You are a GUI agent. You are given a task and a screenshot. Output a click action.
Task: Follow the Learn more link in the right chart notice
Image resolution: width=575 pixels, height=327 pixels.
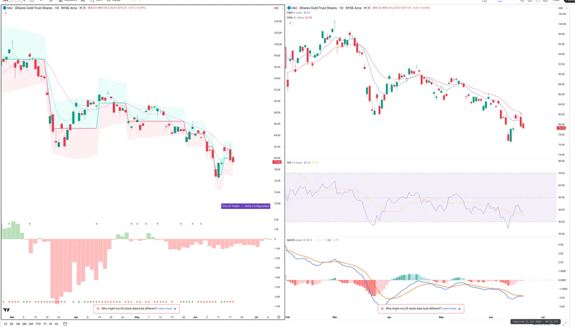point(449,309)
